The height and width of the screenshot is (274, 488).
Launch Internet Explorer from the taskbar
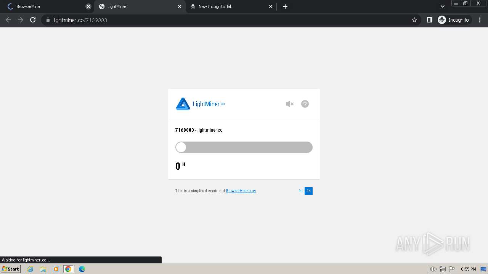click(30, 269)
